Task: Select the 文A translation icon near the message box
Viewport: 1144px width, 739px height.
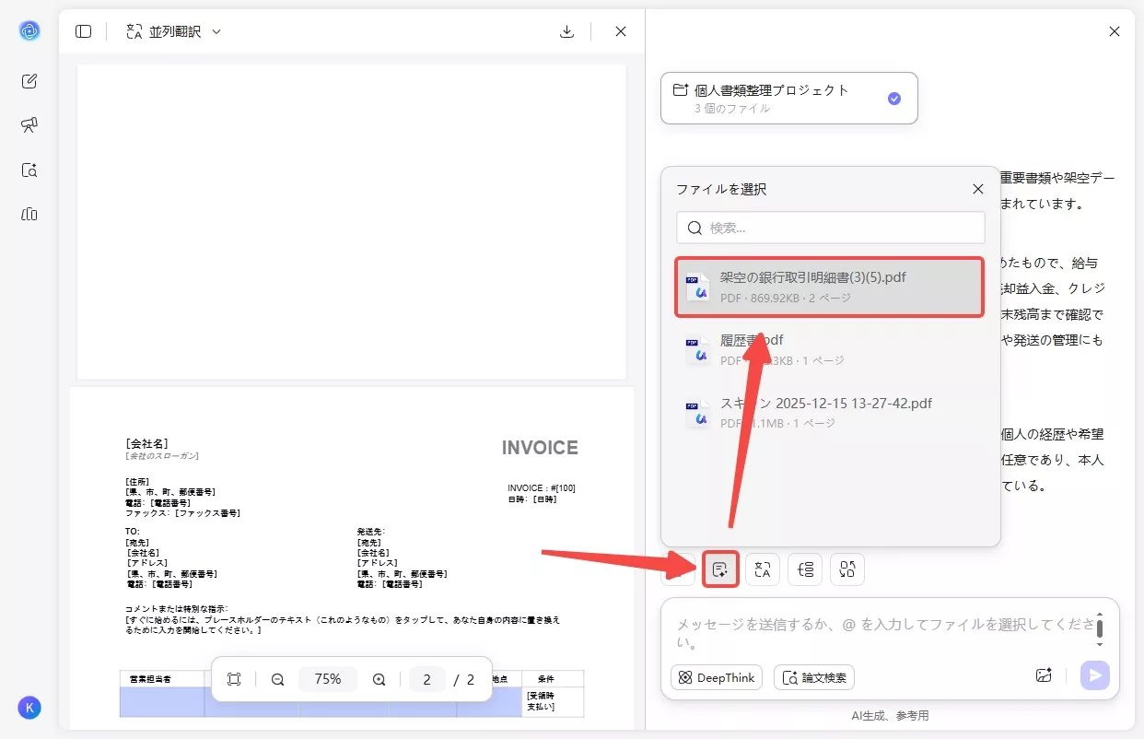Action: coord(763,569)
